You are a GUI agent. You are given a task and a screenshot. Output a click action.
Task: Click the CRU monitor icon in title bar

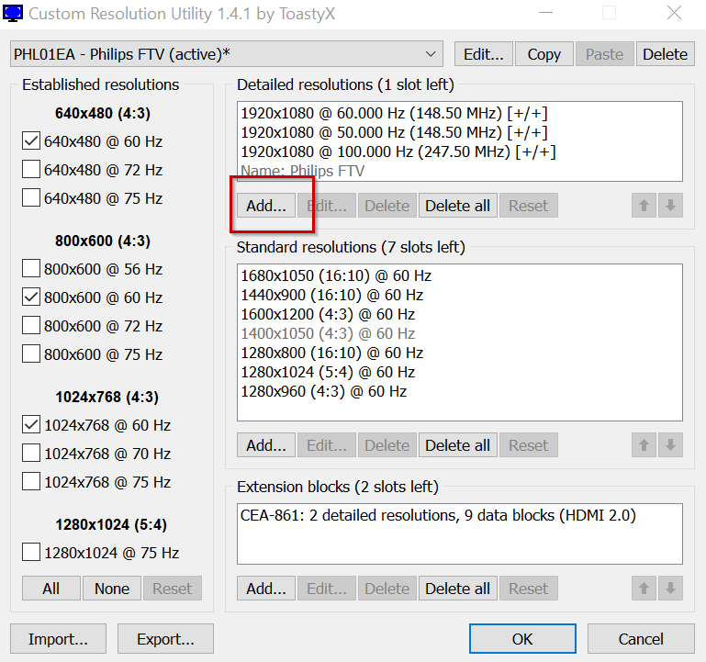pyautogui.click(x=13, y=14)
